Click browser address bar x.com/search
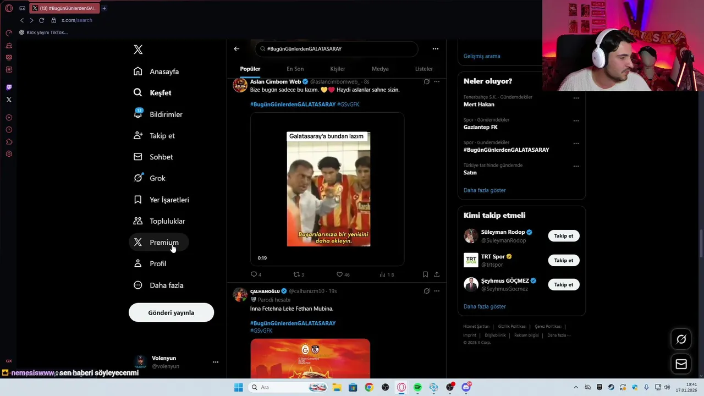The height and width of the screenshot is (396, 704). (x=76, y=20)
